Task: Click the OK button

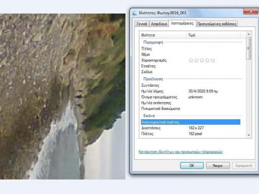Action: (x=192, y=165)
